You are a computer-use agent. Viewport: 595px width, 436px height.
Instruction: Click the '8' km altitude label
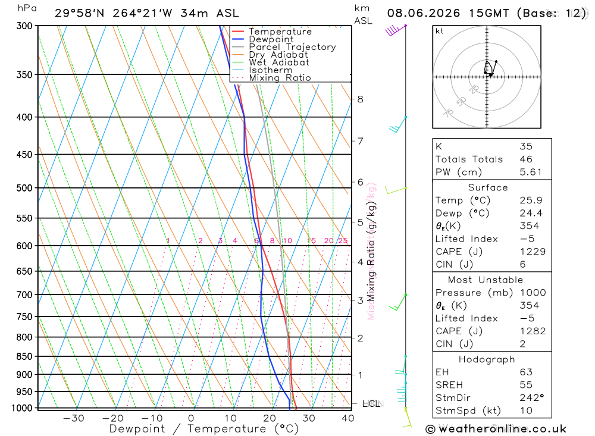(360, 99)
